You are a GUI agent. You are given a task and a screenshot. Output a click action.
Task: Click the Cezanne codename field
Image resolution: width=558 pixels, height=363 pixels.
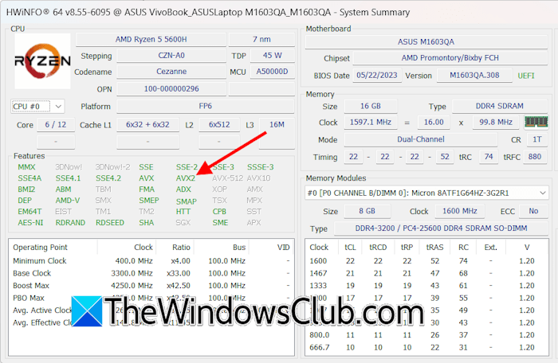(171, 72)
